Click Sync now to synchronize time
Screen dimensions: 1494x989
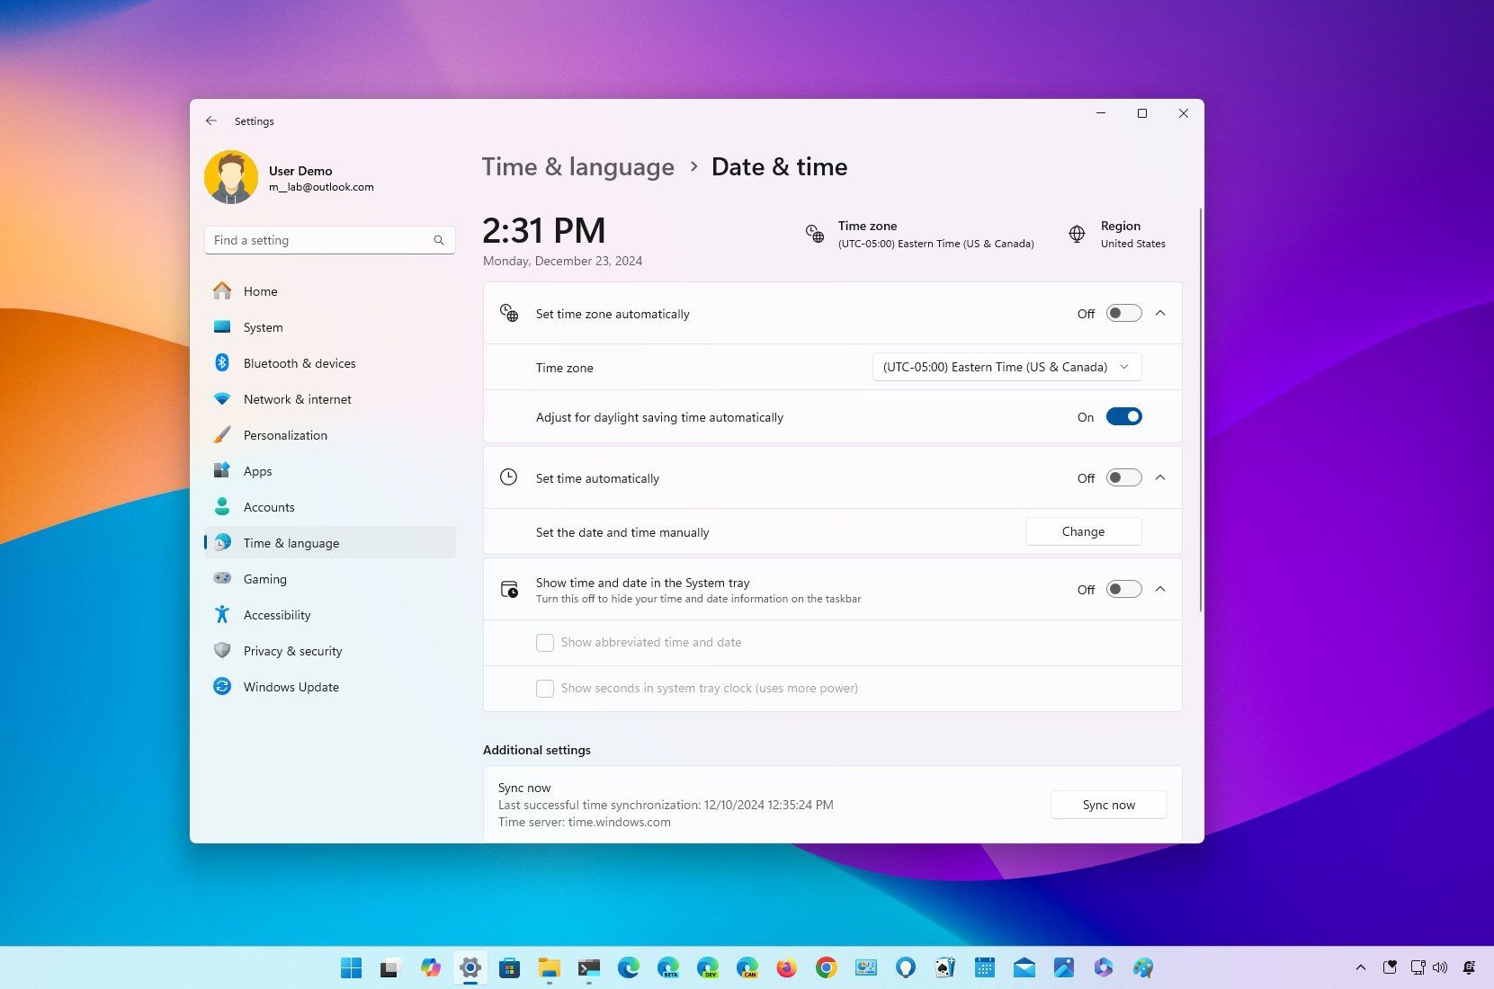click(x=1108, y=805)
